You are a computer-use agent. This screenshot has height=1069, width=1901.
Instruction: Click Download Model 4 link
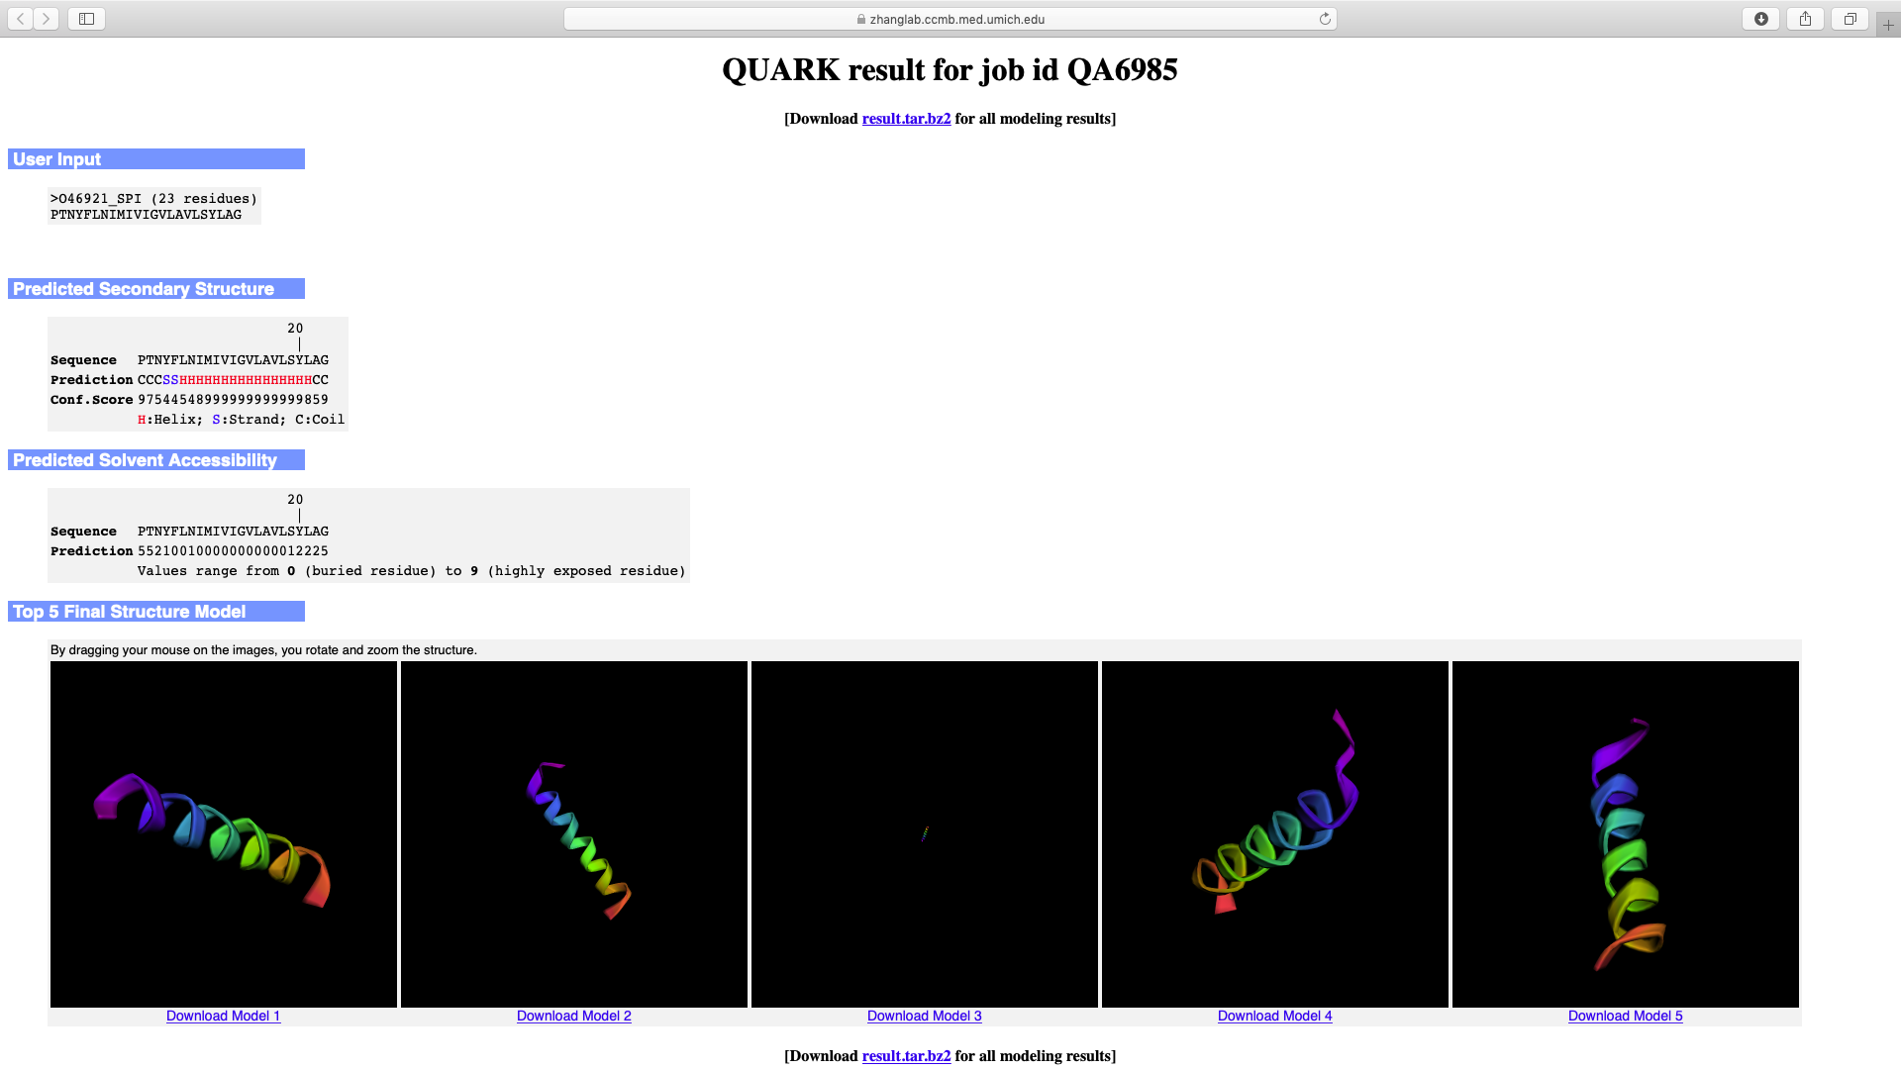pos(1275,1016)
